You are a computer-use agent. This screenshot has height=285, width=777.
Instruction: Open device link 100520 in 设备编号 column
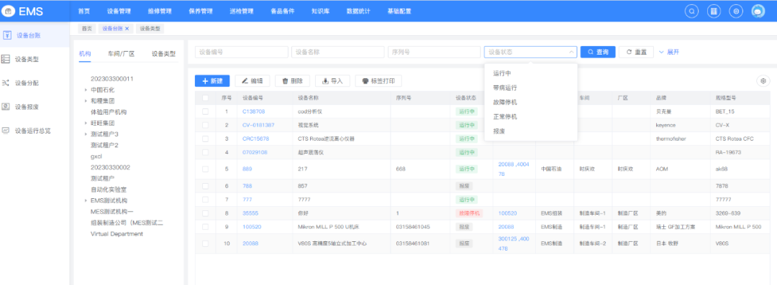point(252,227)
